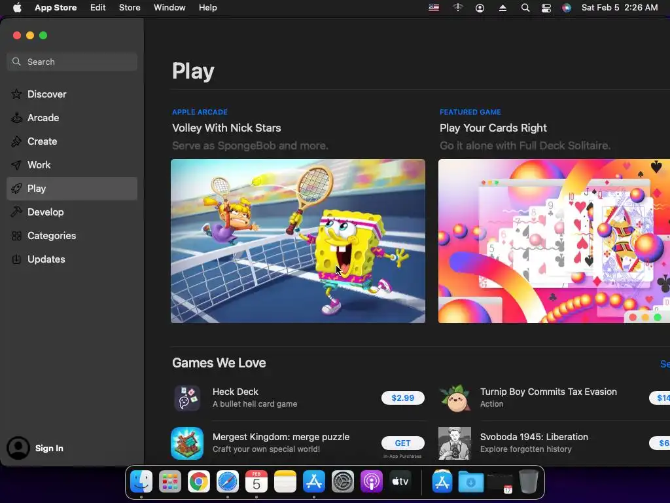Click the Play Your Cards Right title
The image size is (670, 503).
pyautogui.click(x=493, y=128)
